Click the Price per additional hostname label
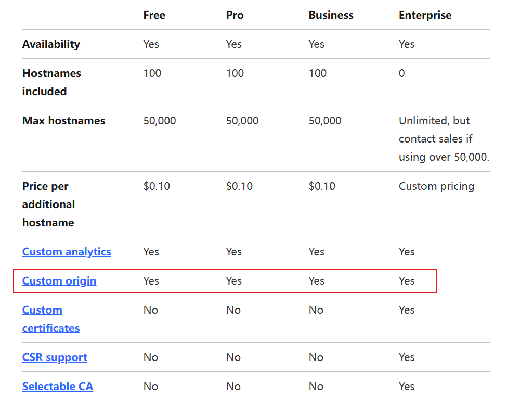Viewport: 507px width, 399px height. tap(48, 204)
